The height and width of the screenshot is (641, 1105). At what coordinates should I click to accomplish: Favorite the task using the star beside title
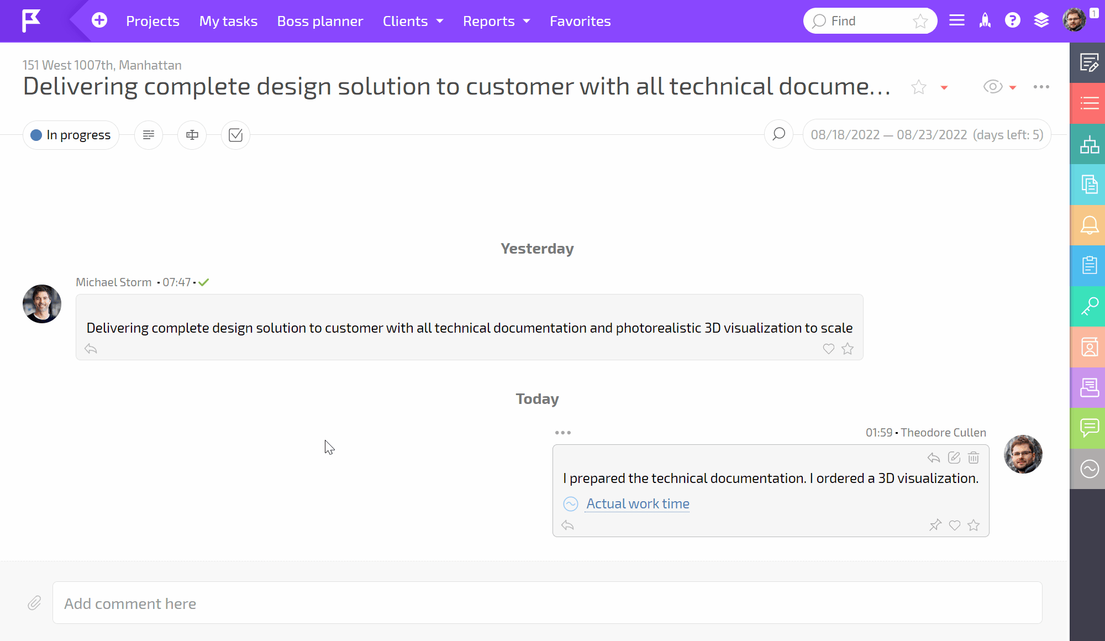tap(918, 87)
